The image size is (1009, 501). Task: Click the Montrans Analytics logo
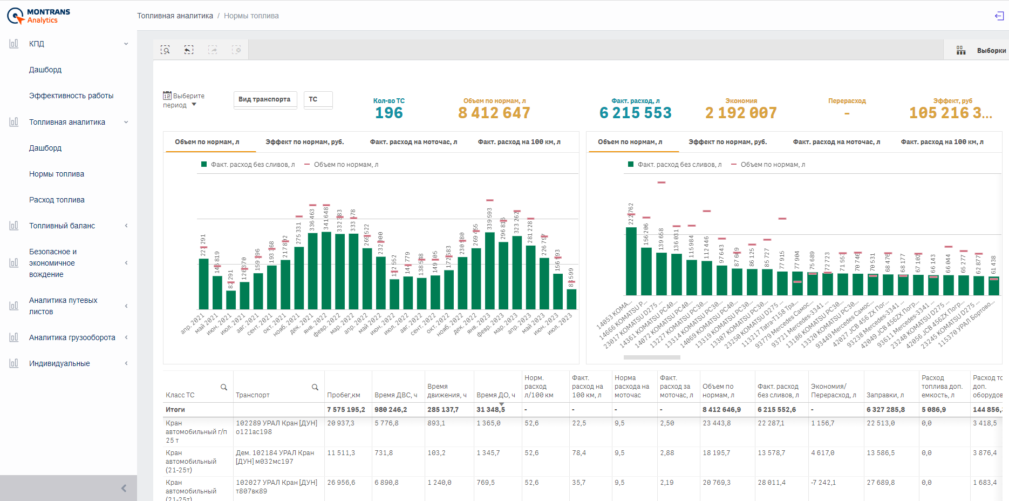point(38,16)
